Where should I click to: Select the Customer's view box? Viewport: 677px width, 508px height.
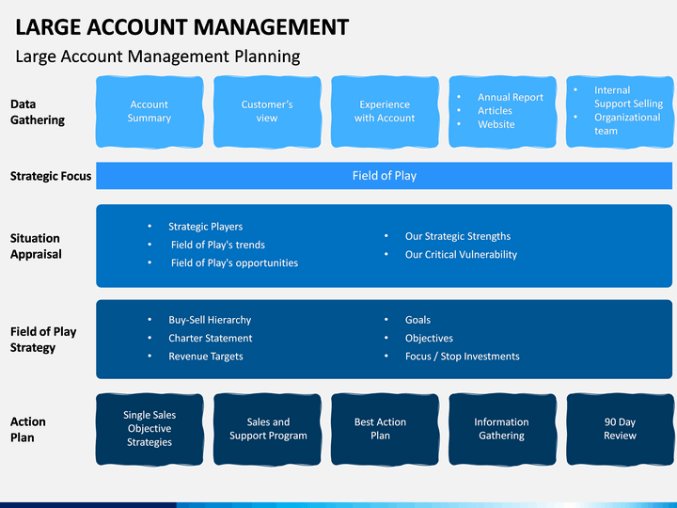pos(267,112)
